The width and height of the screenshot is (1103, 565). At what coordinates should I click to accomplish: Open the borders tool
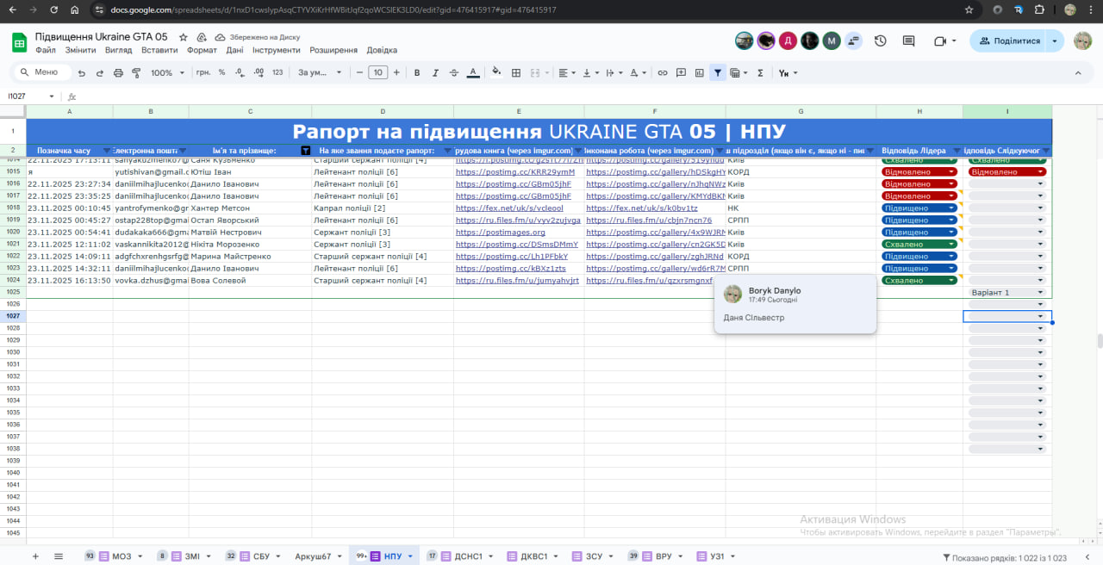[516, 73]
